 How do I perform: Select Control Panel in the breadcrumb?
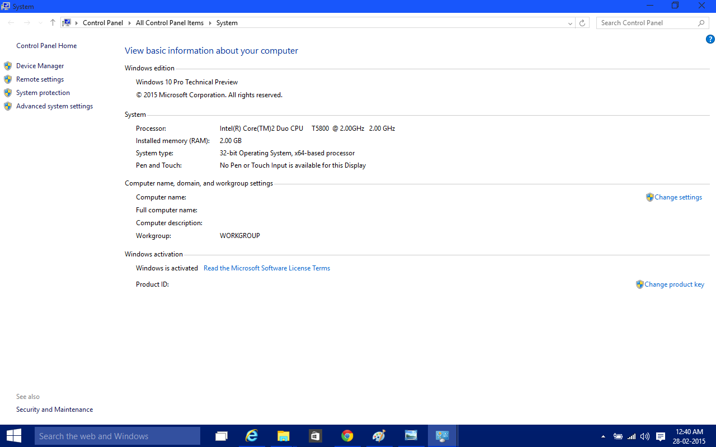(102, 23)
